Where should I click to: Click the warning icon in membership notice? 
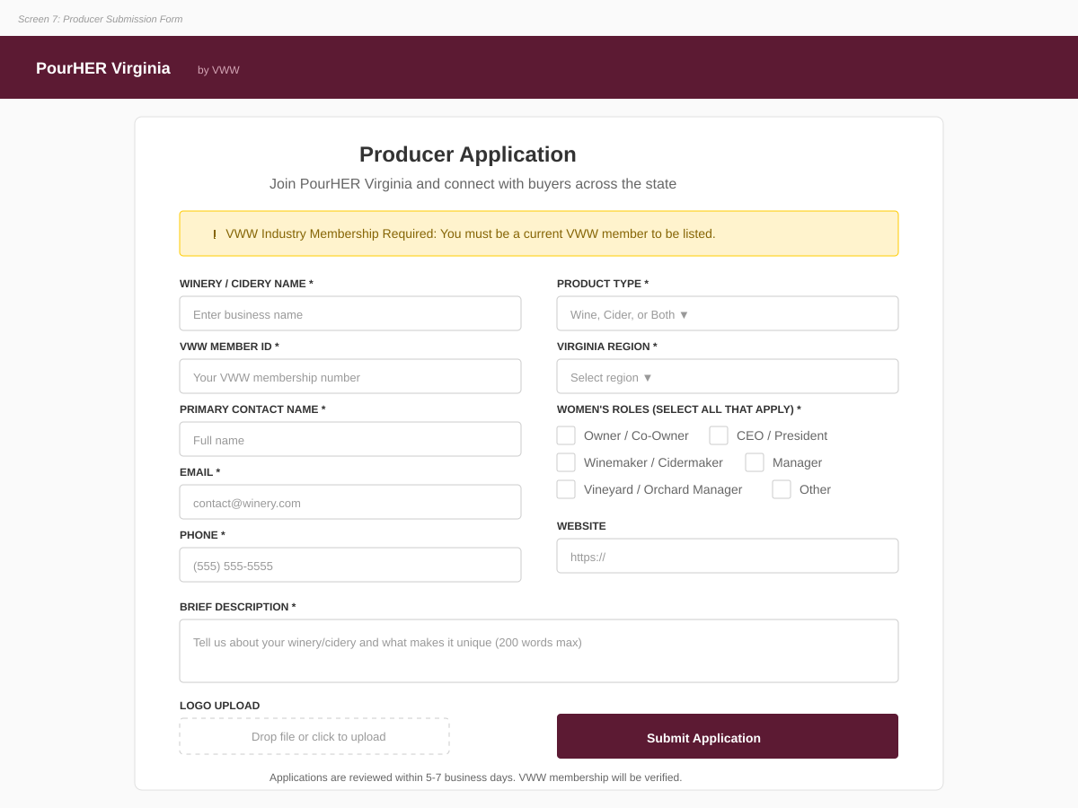215,234
